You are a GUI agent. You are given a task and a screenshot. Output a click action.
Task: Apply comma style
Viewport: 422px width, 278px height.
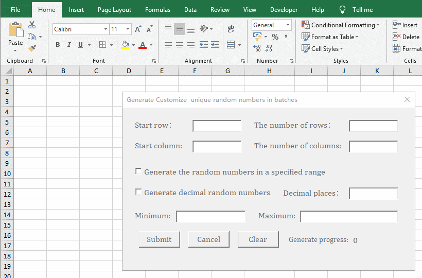pyautogui.click(x=286, y=37)
